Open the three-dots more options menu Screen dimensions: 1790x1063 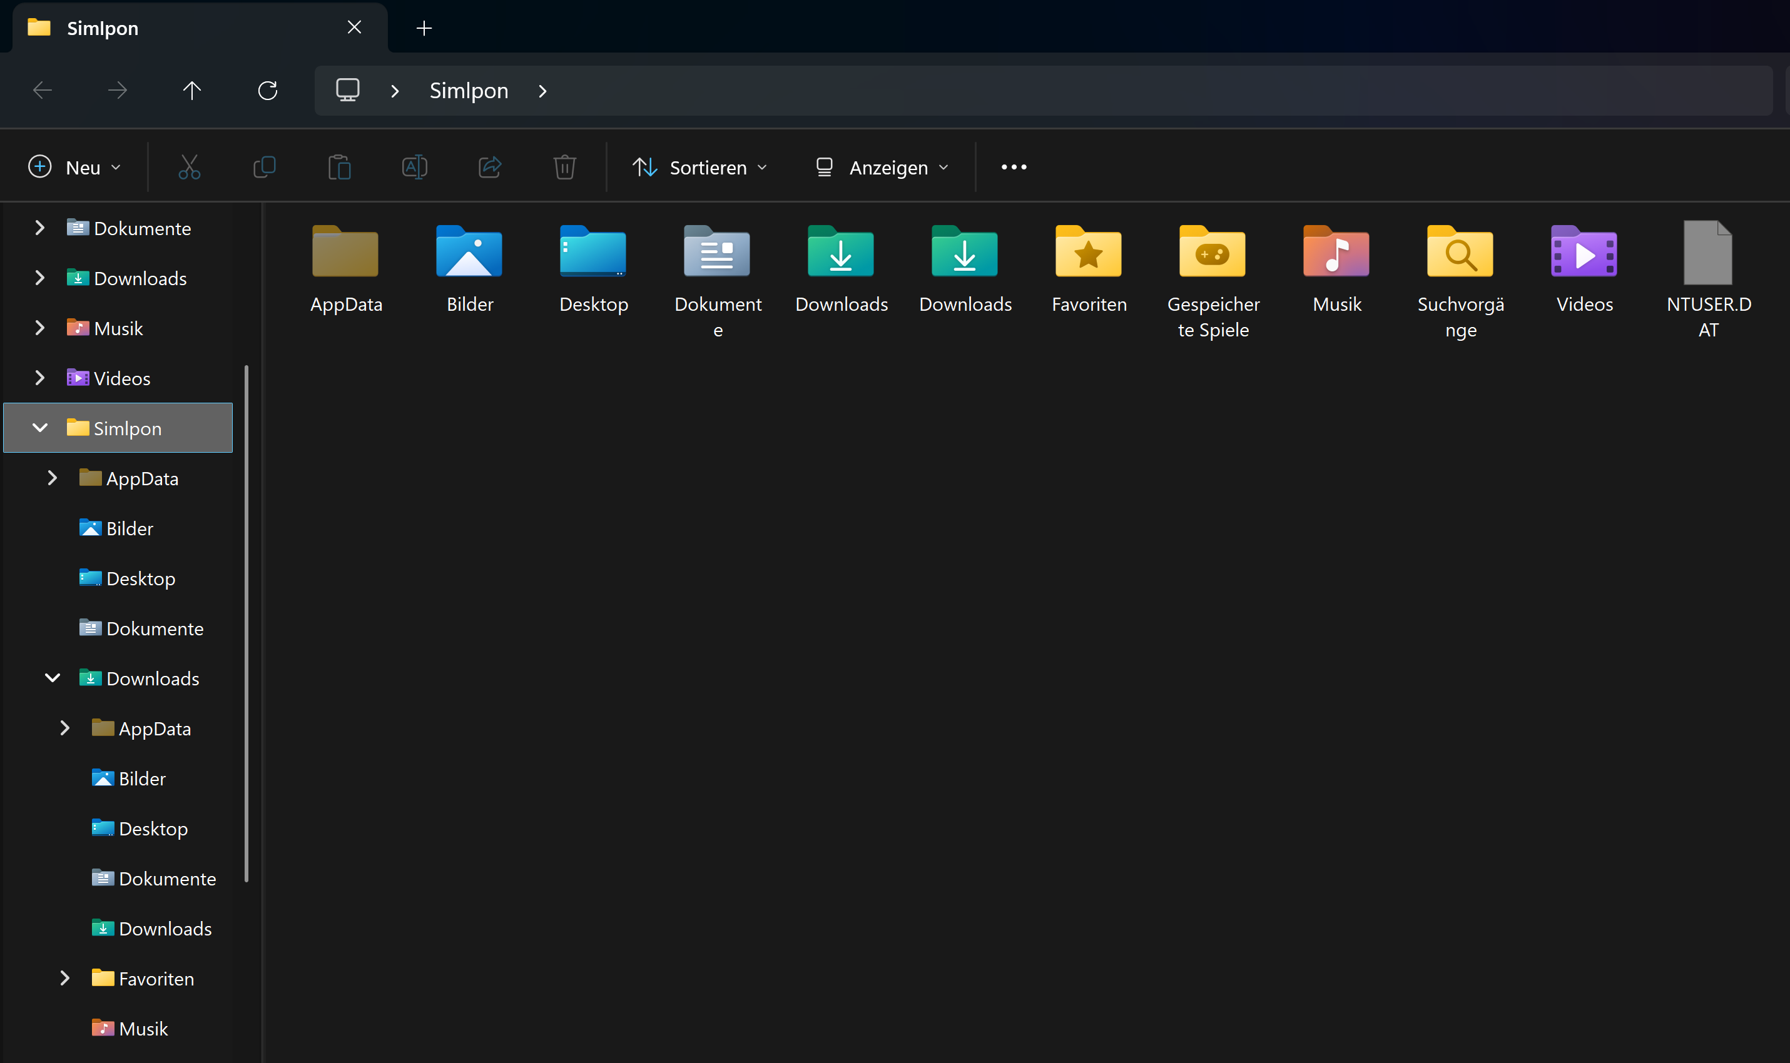click(x=1013, y=167)
